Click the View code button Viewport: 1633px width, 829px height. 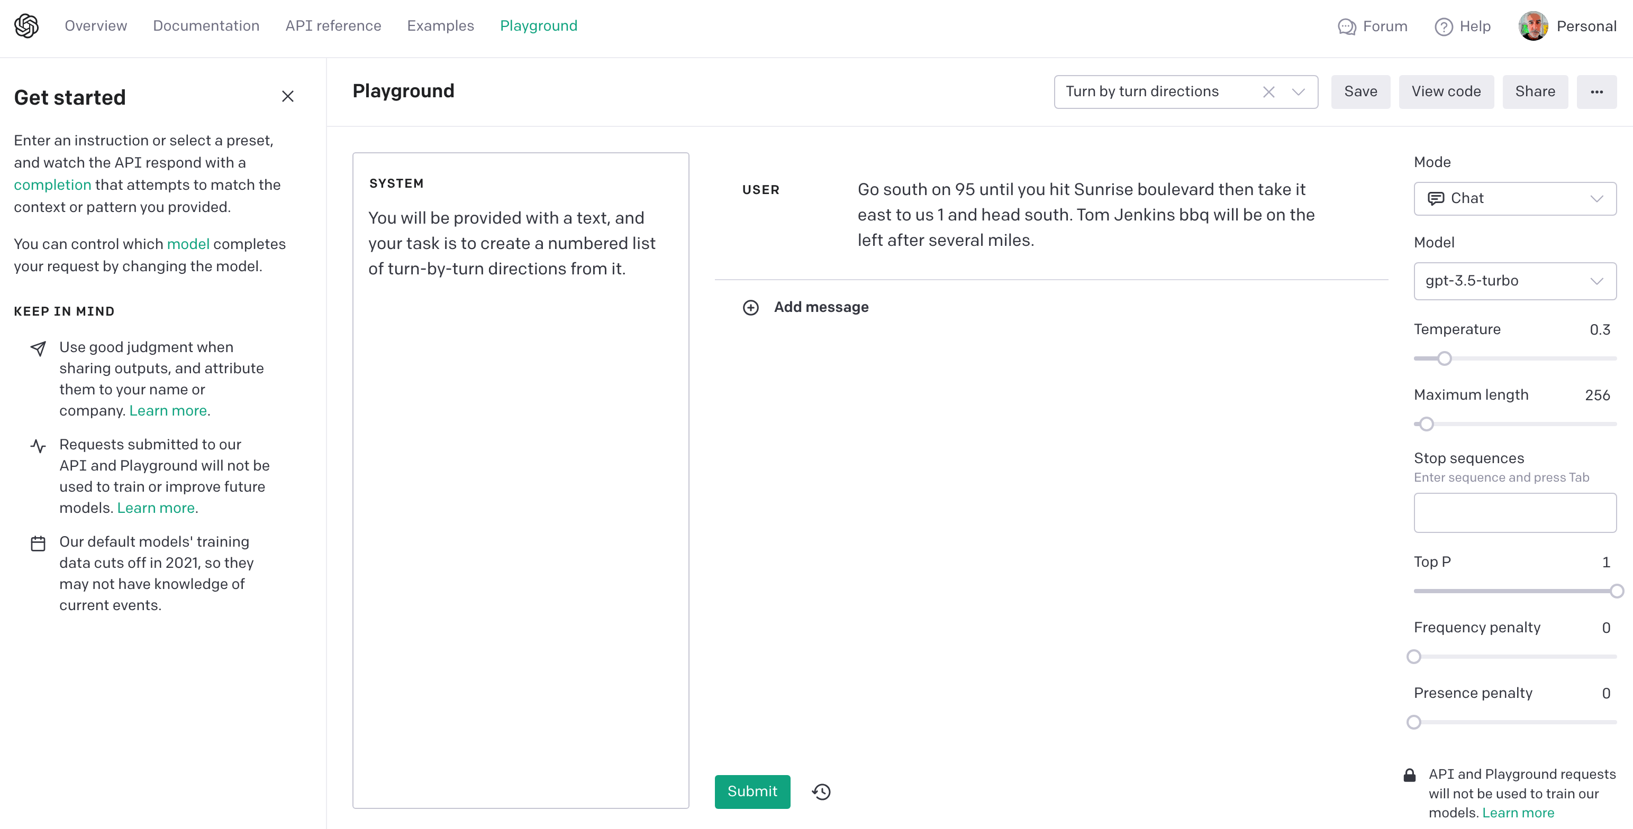point(1446,91)
